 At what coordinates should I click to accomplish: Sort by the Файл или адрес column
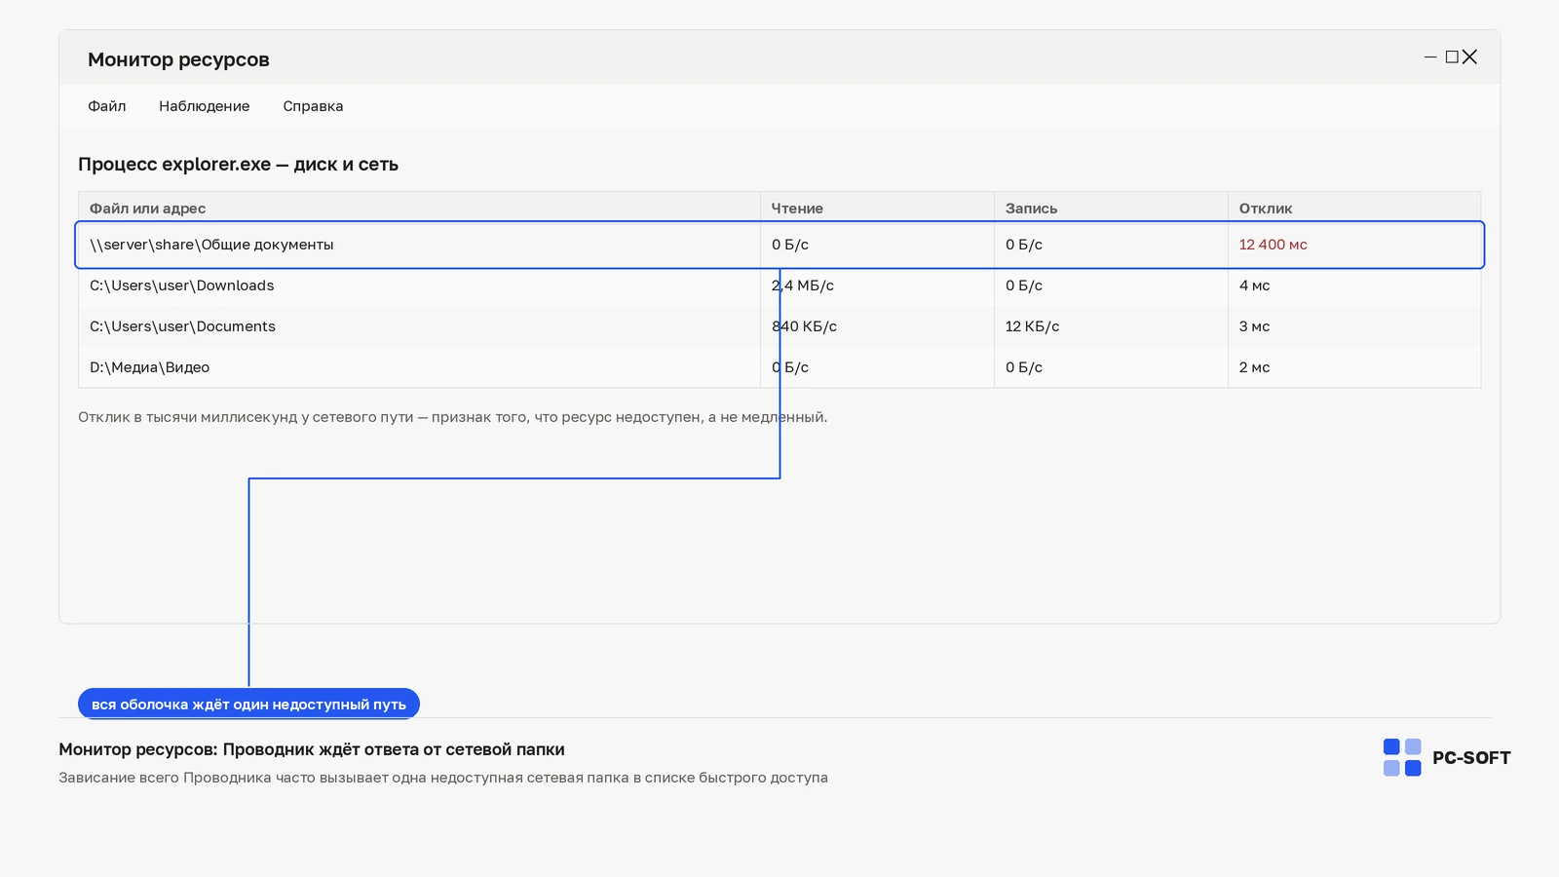419,208
